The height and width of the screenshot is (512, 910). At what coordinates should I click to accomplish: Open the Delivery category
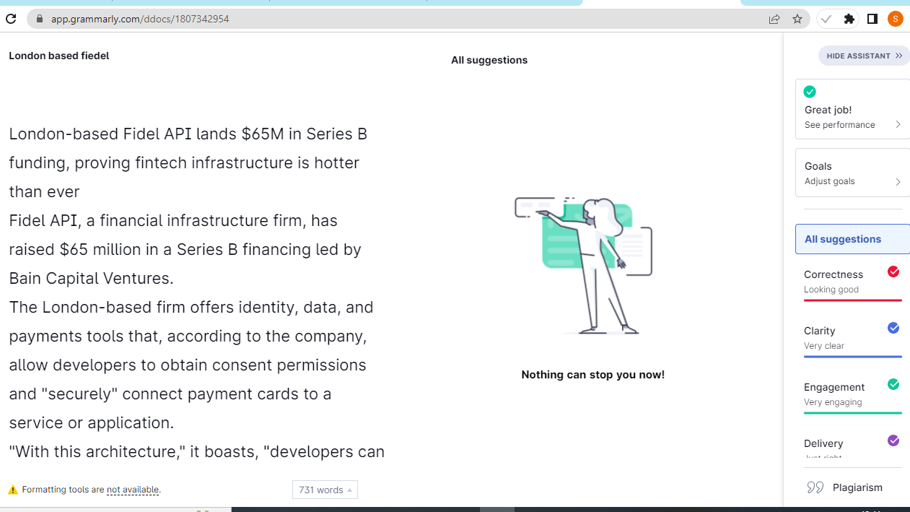click(852, 446)
